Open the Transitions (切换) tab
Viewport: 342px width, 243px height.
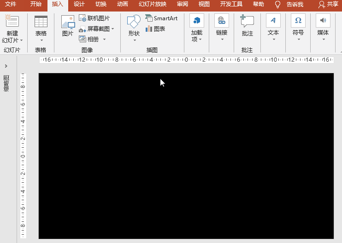[101, 4]
